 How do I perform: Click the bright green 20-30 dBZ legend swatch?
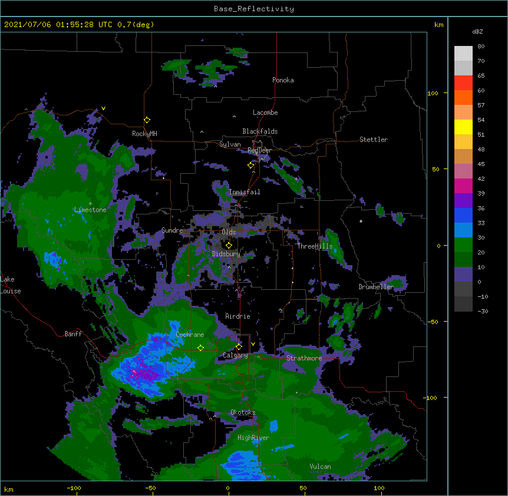463,245
